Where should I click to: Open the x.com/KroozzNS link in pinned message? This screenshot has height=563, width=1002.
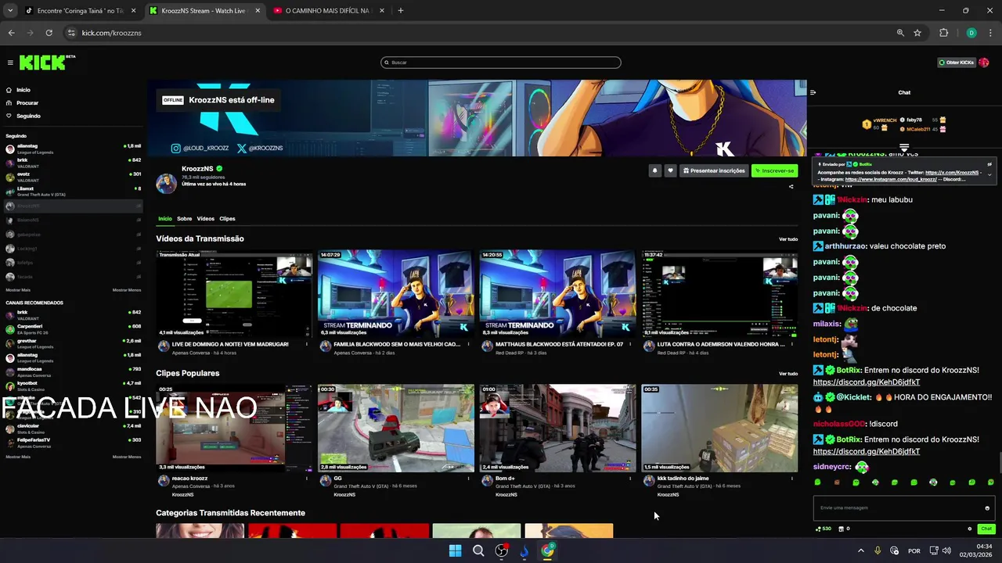pos(952,172)
